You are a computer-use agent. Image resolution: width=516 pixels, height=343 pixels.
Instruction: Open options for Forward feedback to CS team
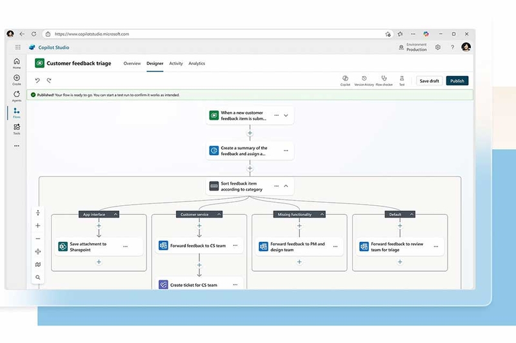(235, 246)
